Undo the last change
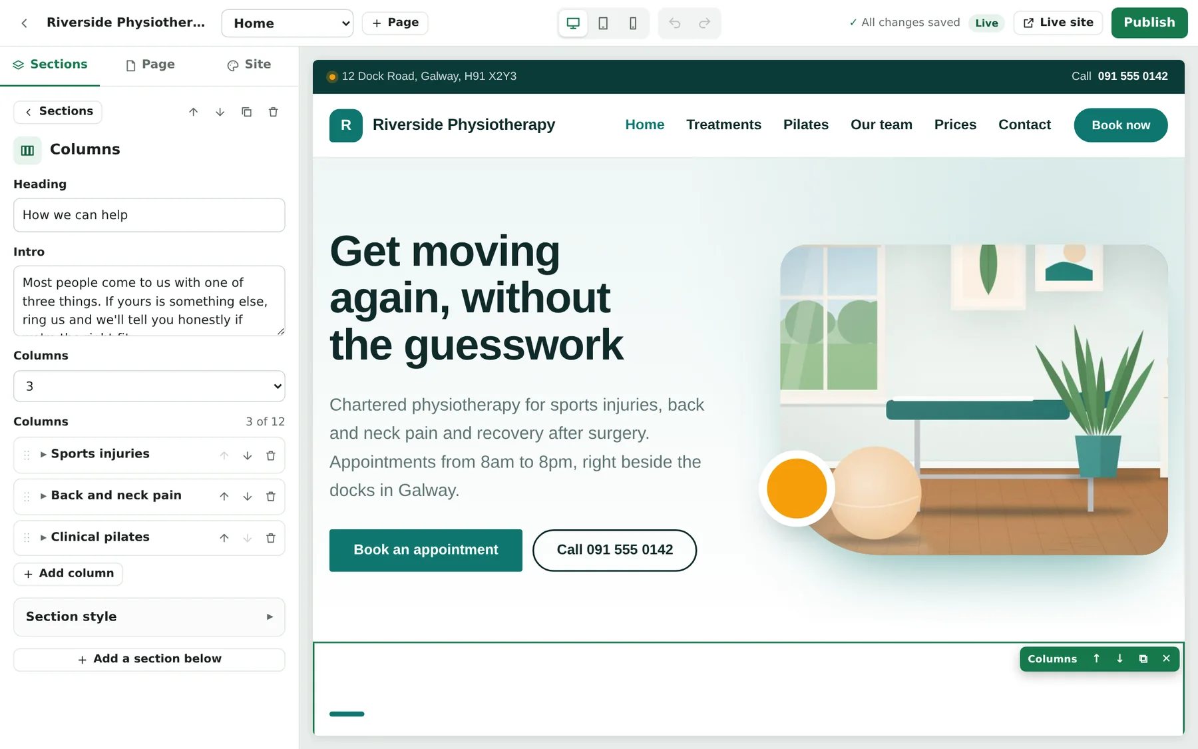 pyautogui.click(x=675, y=23)
